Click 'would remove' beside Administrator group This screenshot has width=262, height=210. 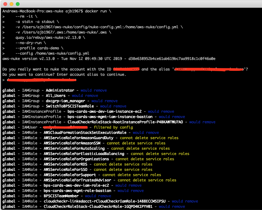[93, 90]
